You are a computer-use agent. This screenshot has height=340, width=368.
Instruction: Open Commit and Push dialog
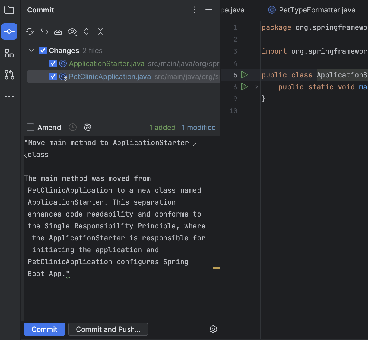(x=108, y=329)
